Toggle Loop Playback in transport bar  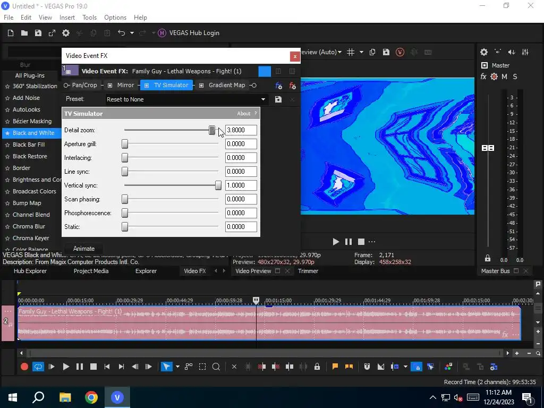click(38, 367)
